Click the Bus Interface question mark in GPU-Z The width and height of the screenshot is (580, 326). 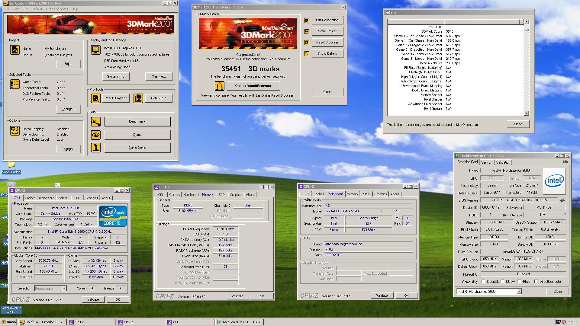coord(565,215)
